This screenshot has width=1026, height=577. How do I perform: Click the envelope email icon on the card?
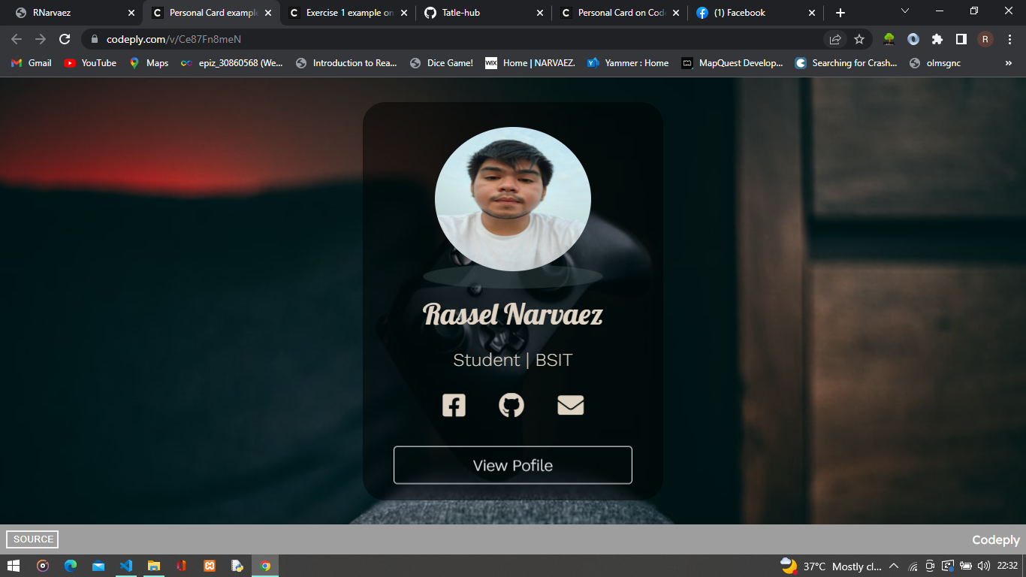coord(571,405)
